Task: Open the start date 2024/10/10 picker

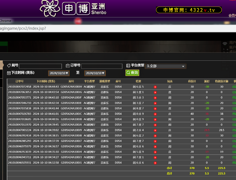Action: point(59,73)
